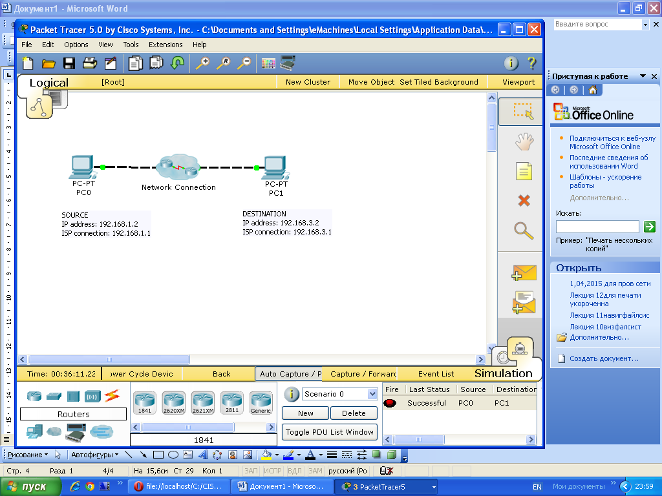Viewport: 662px width, 496px height.
Task: Click the green Undo arrow icon
Action: click(177, 63)
